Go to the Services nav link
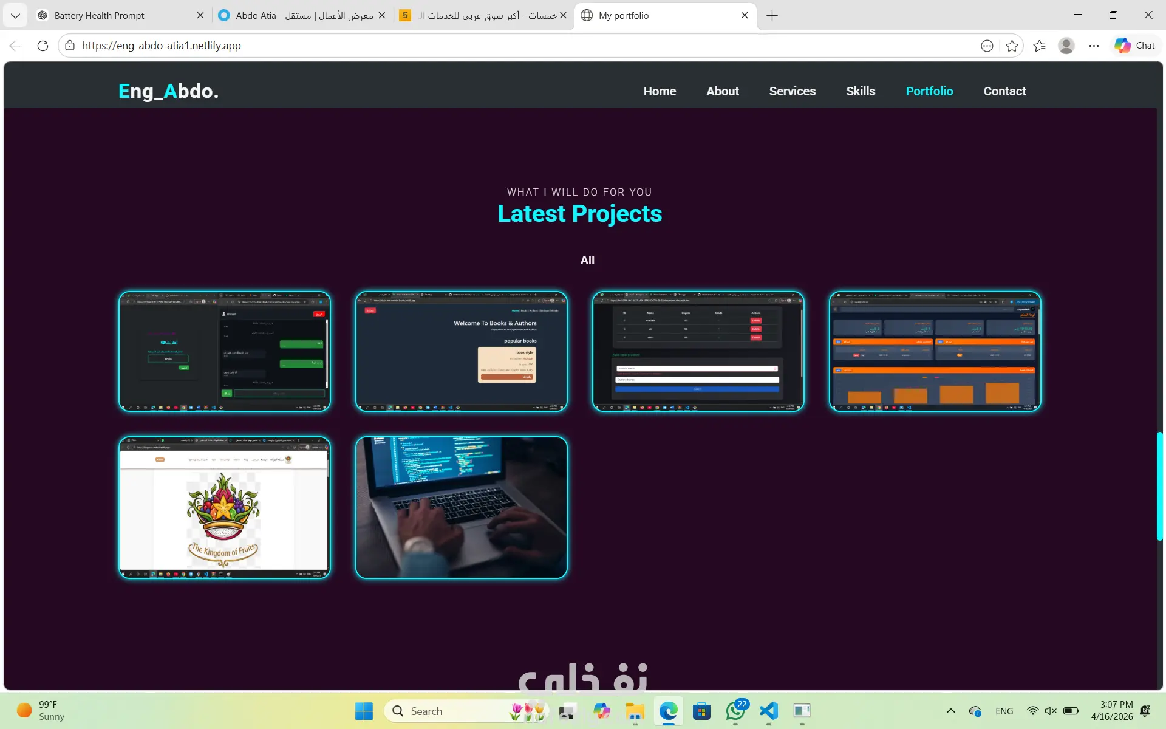The width and height of the screenshot is (1166, 729). point(792,91)
